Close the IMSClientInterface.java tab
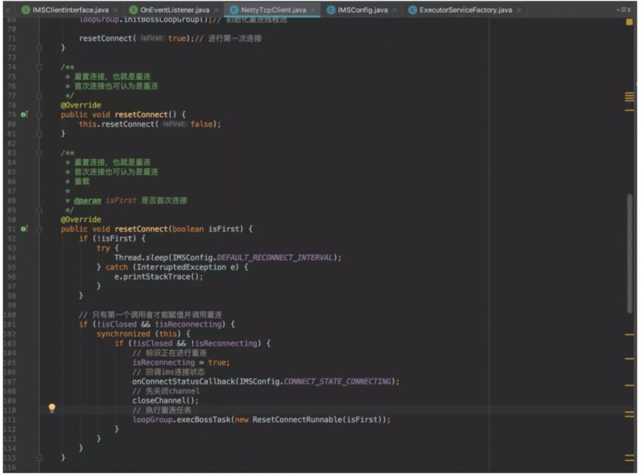642x476 pixels. pos(116,10)
